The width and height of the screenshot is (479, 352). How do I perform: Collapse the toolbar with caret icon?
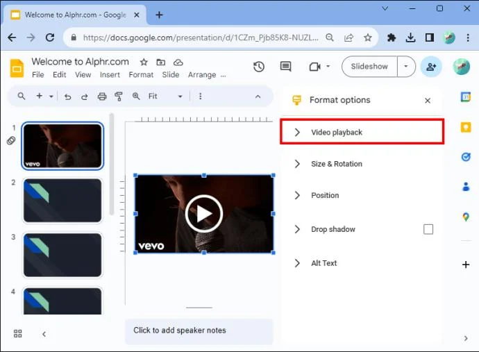tap(258, 97)
